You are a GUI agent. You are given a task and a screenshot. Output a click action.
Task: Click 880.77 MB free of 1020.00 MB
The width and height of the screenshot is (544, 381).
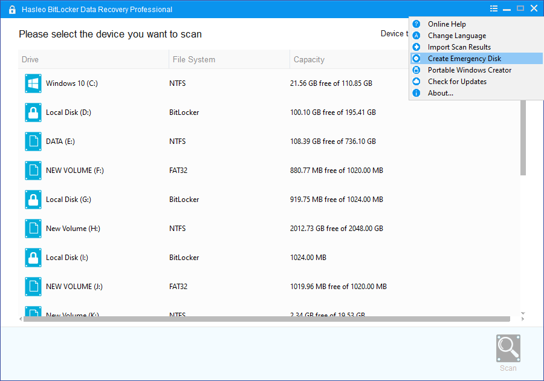pos(337,171)
